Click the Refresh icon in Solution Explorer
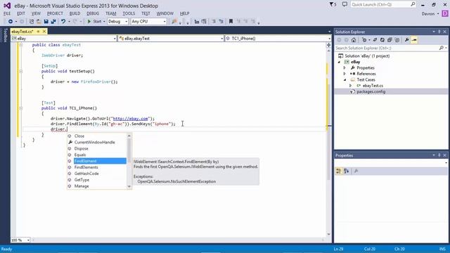Viewport: 450px width, 253px height. click(382, 40)
